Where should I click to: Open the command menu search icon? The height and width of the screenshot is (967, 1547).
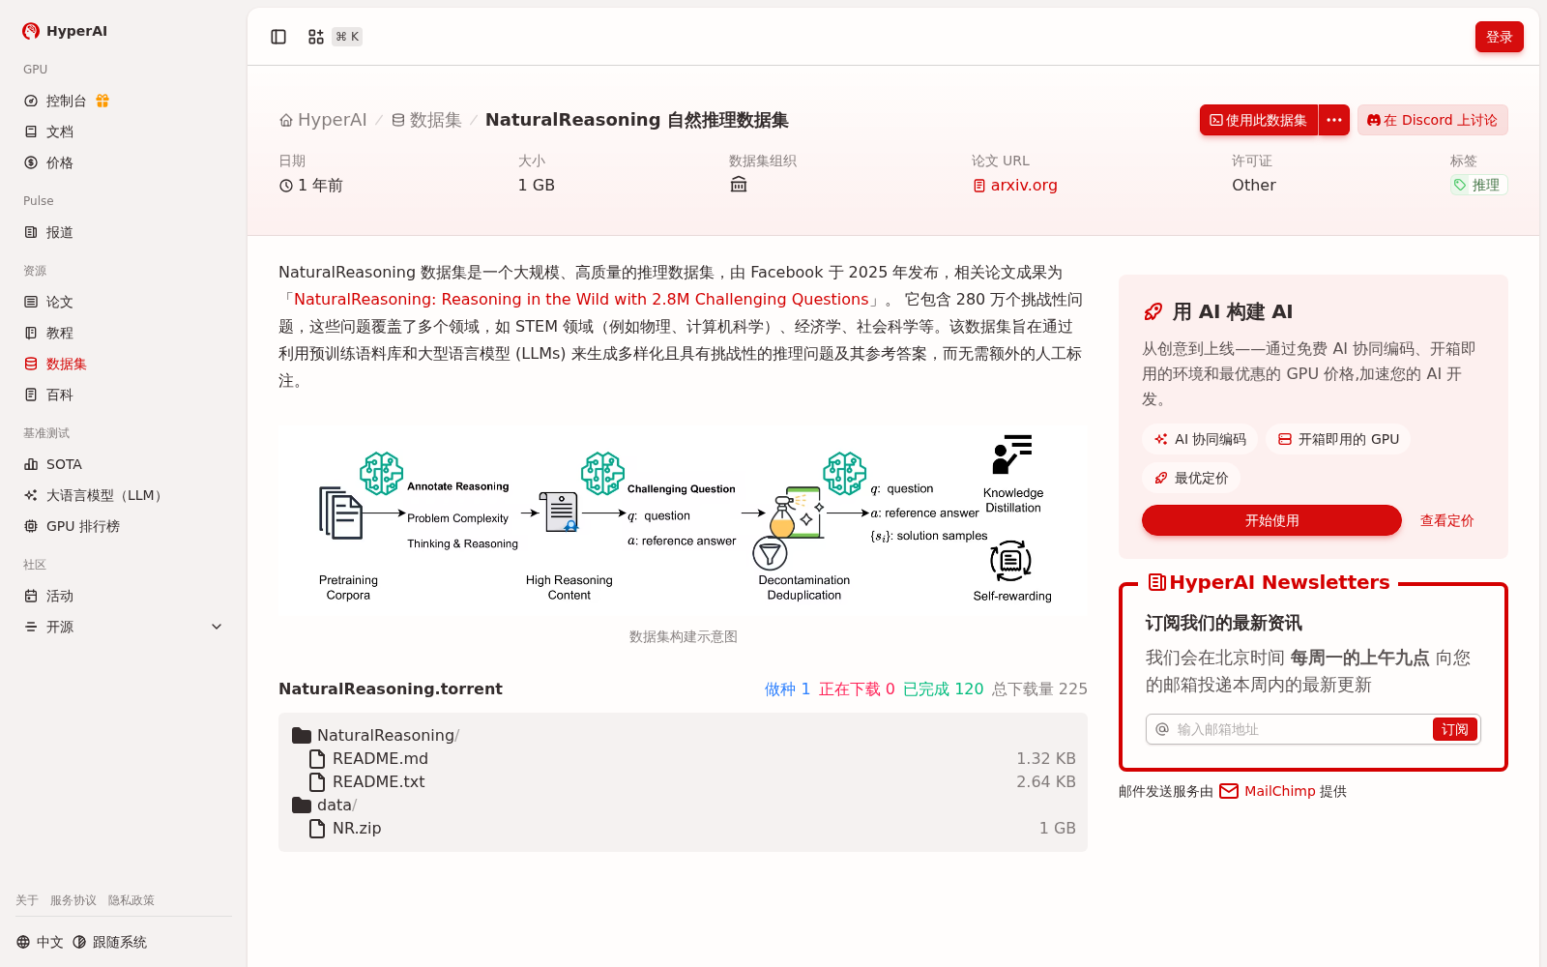pyautogui.click(x=316, y=37)
